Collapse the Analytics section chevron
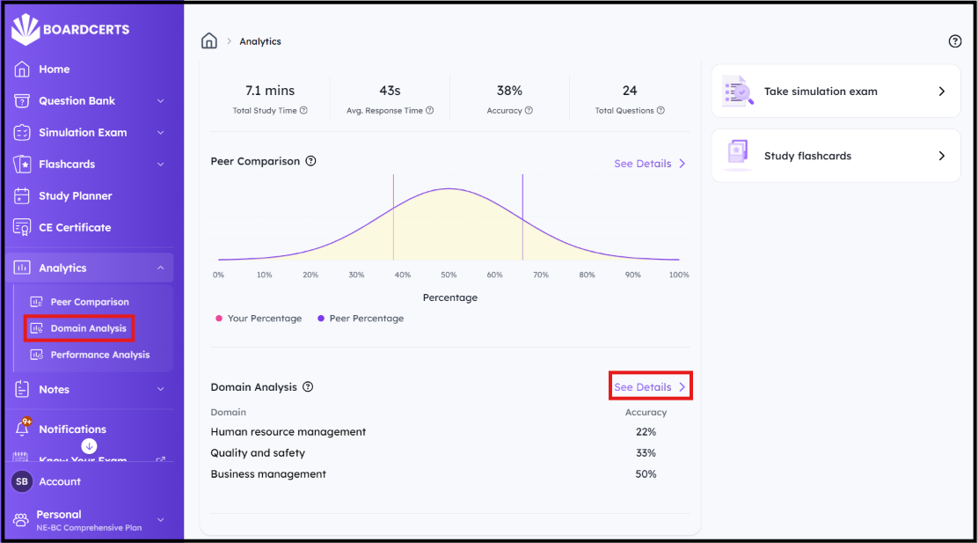This screenshot has height=543, width=978. (160, 268)
